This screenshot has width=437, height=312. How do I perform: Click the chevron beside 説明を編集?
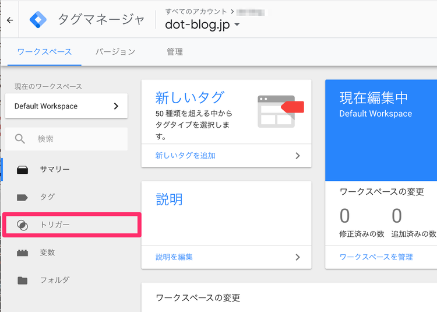(x=298, y=257)
